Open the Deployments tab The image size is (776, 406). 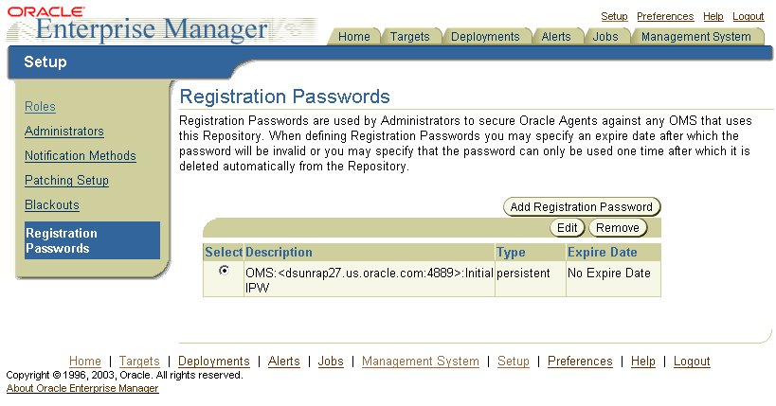coord(485,37)
